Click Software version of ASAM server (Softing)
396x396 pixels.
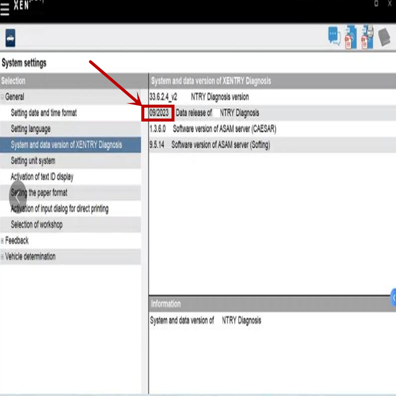pyautogui.click(x=221, y=145)
